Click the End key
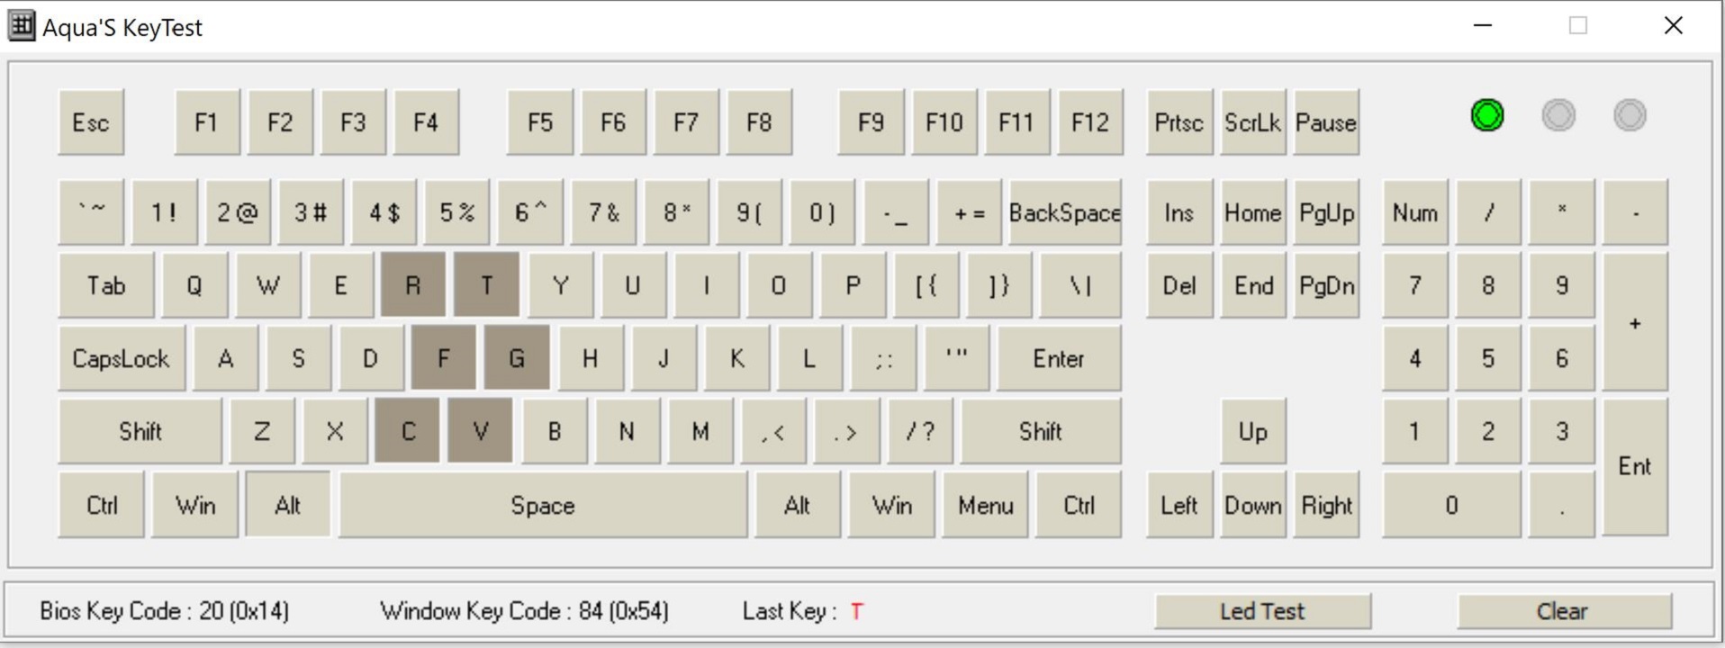Image resolution: width=1725 pixels, height=648 pixels. 1253,285
